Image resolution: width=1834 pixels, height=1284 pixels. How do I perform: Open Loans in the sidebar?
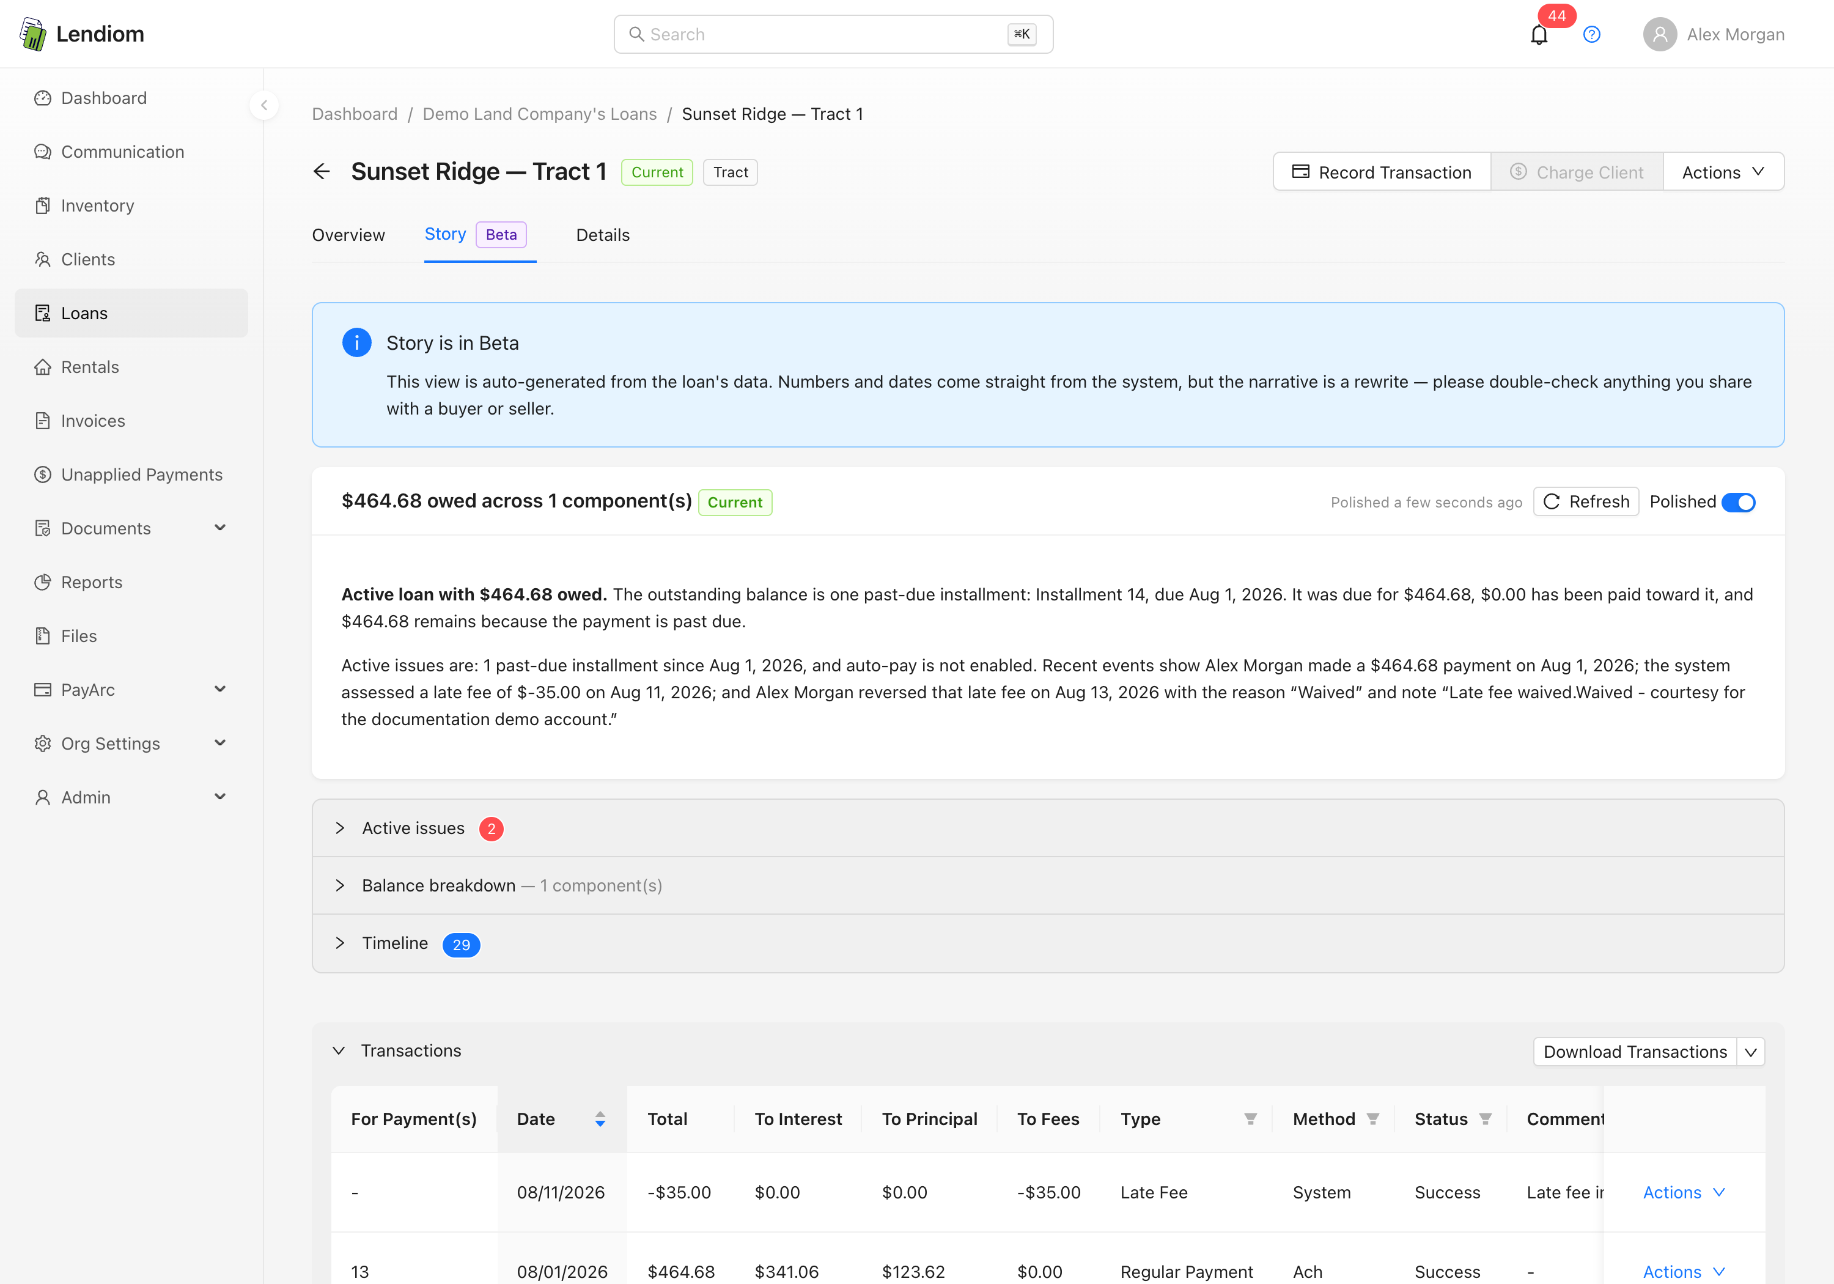132,313
